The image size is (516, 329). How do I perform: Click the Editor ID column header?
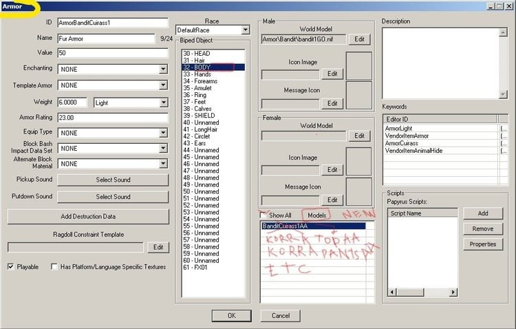(x=440, y=119)
